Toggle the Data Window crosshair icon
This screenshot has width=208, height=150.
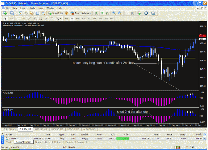pyautogui.click(x=26, y=13)
